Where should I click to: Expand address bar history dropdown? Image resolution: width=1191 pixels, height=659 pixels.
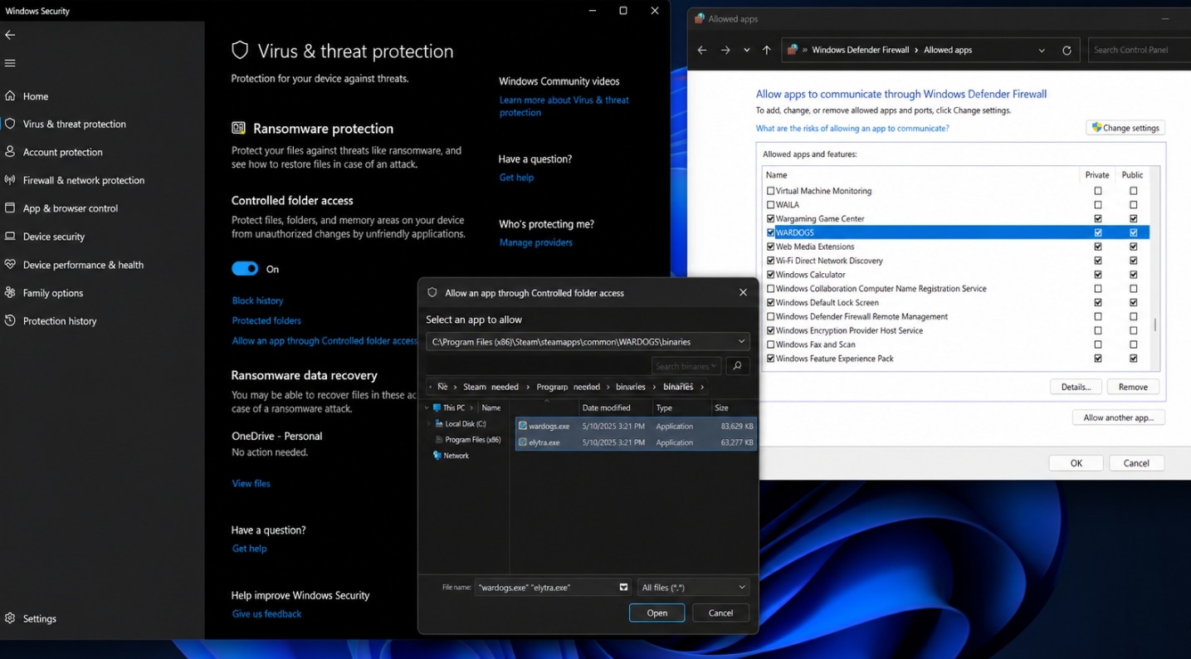1042,50
